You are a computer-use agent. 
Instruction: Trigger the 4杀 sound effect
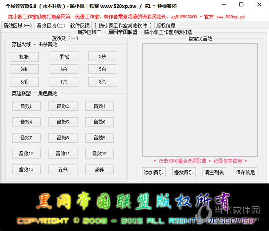pyautogui.click(x=64, y=69)
